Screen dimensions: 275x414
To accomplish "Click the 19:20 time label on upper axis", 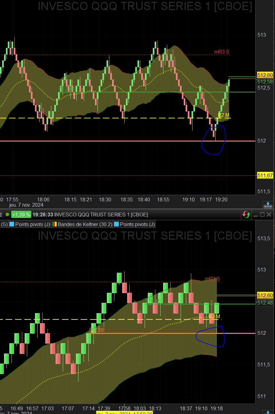I will coord(222,199).
